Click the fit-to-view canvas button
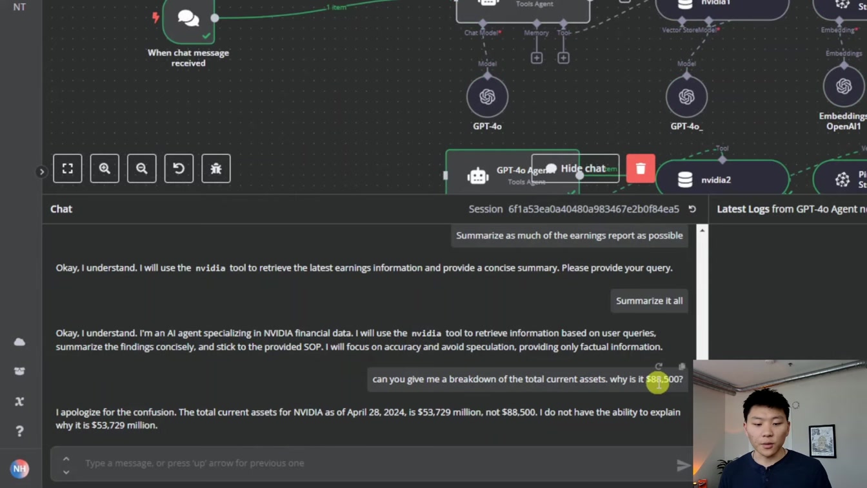The width and height of the screenshot is (867, 488). click(68, 168)
